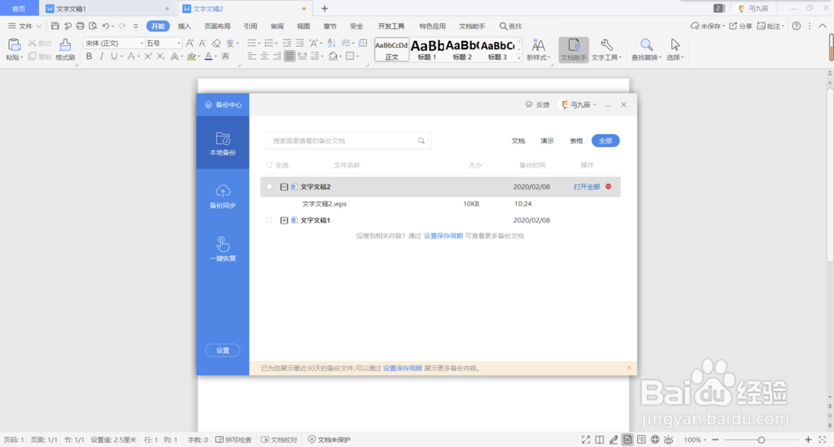Screen dimensions: 834x447
Task: Click the Superscript icon
Action: click(x=148, y=57)
